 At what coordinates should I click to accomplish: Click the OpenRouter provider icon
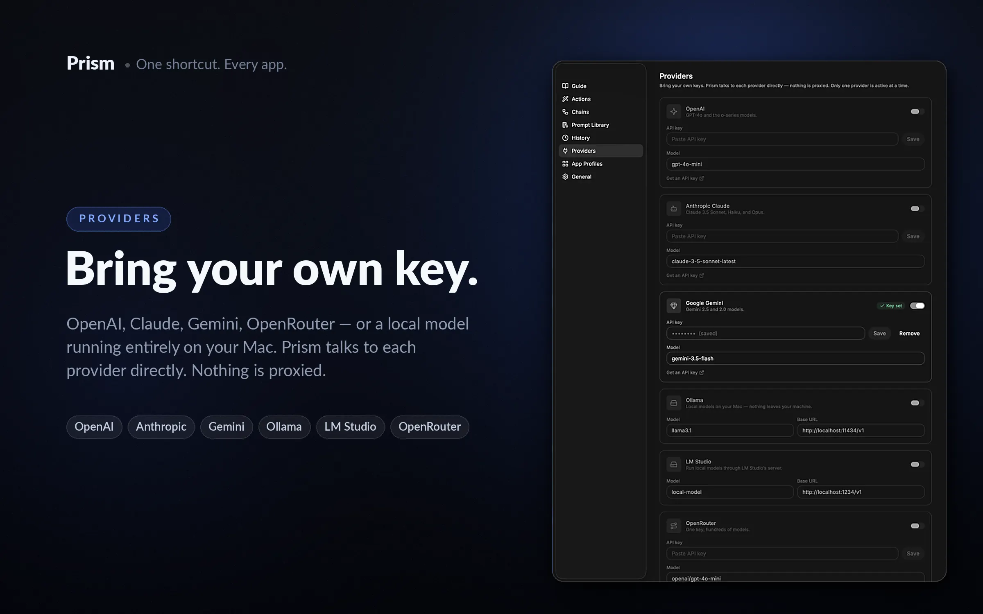pyautogui.click(x=673, y=526)
